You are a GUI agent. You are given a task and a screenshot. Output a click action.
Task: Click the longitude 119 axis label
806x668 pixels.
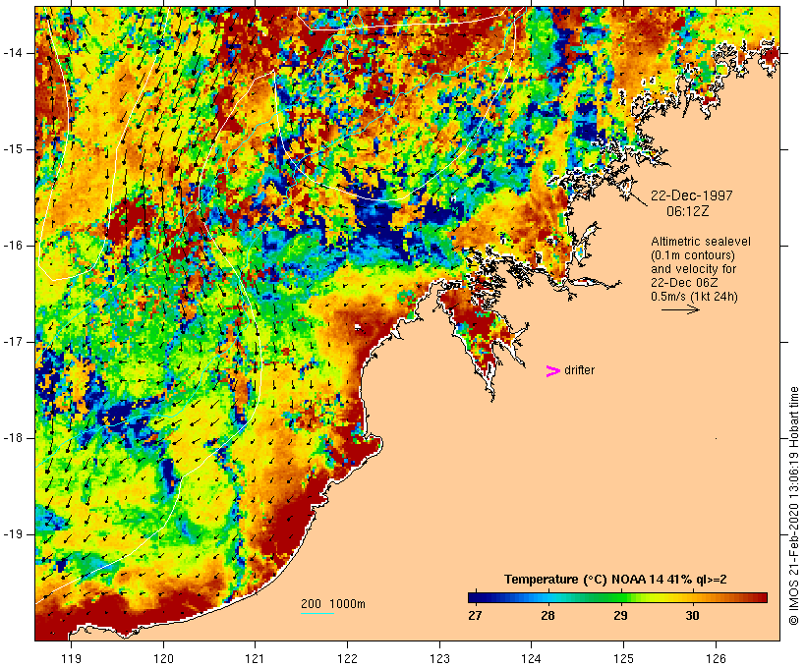pos(71,657)
